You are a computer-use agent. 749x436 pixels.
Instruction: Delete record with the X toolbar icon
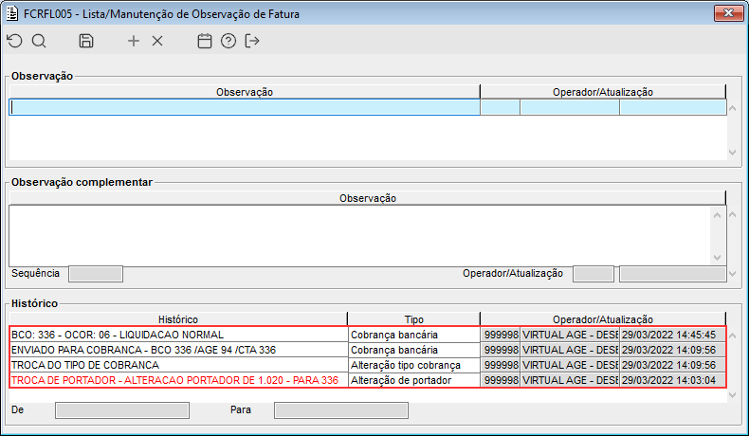(x=157, y=41)
